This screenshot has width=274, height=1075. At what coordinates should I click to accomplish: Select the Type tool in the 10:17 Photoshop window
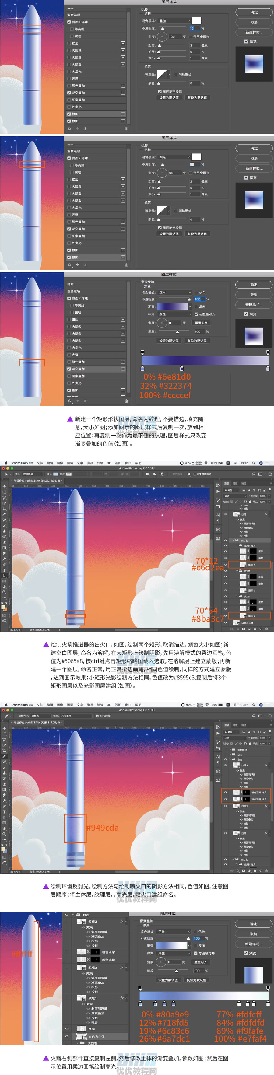pyautogui.click(x=4, y=570)
